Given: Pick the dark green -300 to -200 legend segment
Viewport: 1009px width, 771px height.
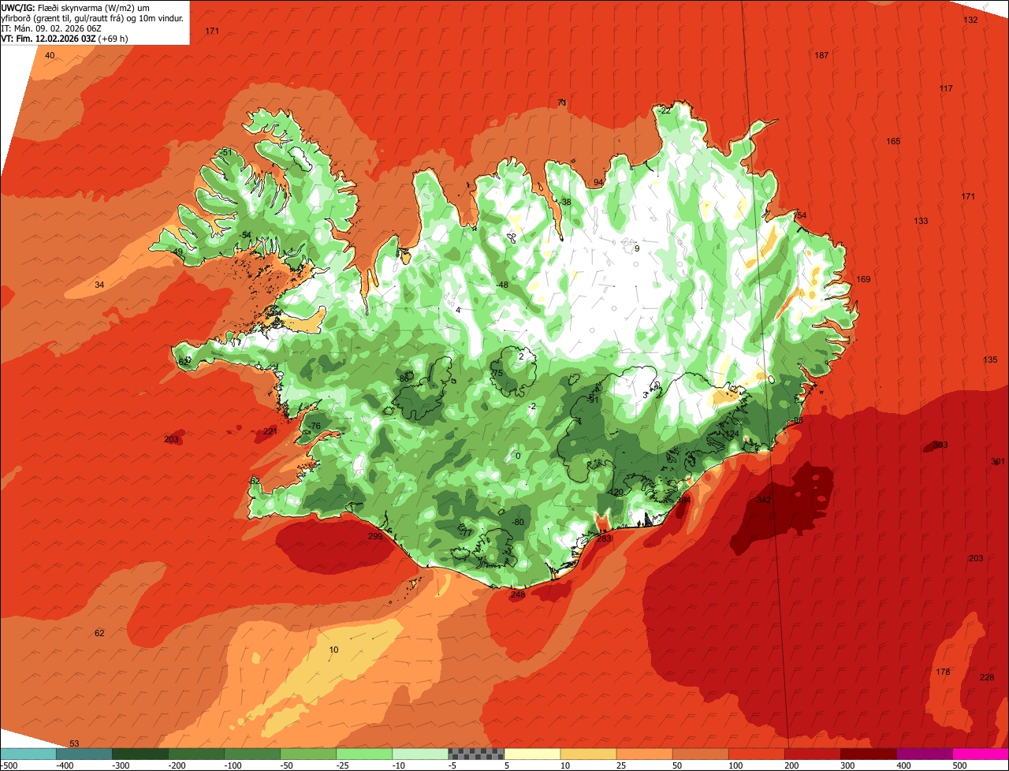Looking at the screenshot, I should pos(140,754).
